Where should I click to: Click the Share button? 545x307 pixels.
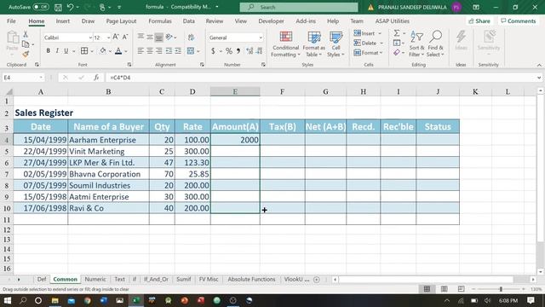pos(479,21)
